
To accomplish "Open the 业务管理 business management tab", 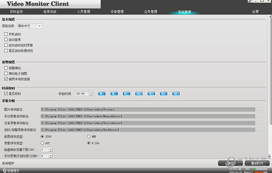I will (x=151, y=12).
